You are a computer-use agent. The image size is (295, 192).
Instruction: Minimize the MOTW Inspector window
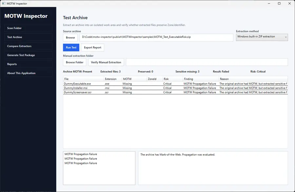(x=269, y=3)
